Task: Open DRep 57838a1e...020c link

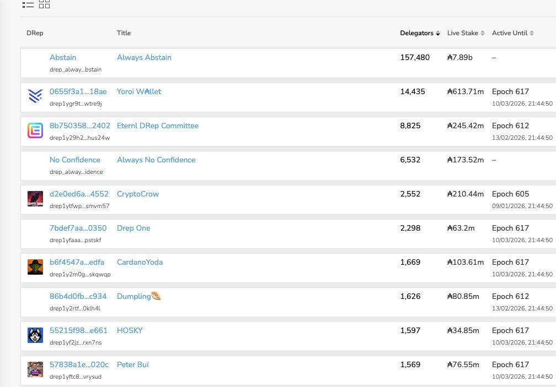Action: tap(79, 365)
